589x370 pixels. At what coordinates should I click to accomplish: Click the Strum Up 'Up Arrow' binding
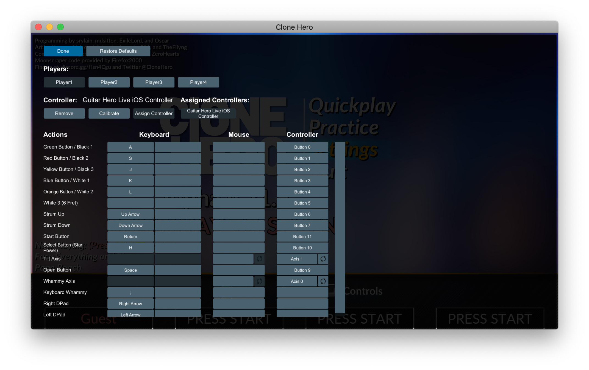point(130,214)
